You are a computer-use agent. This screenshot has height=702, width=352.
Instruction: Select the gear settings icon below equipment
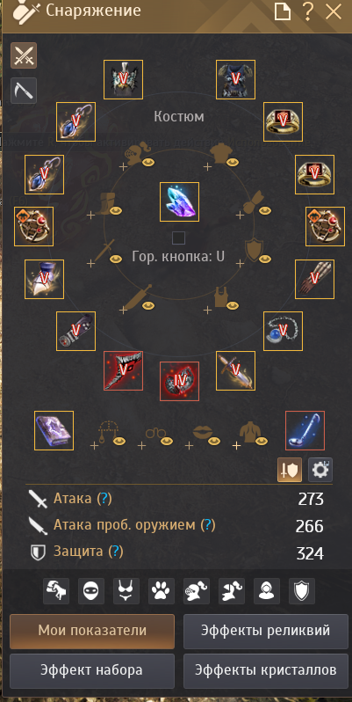click(320, 470)
